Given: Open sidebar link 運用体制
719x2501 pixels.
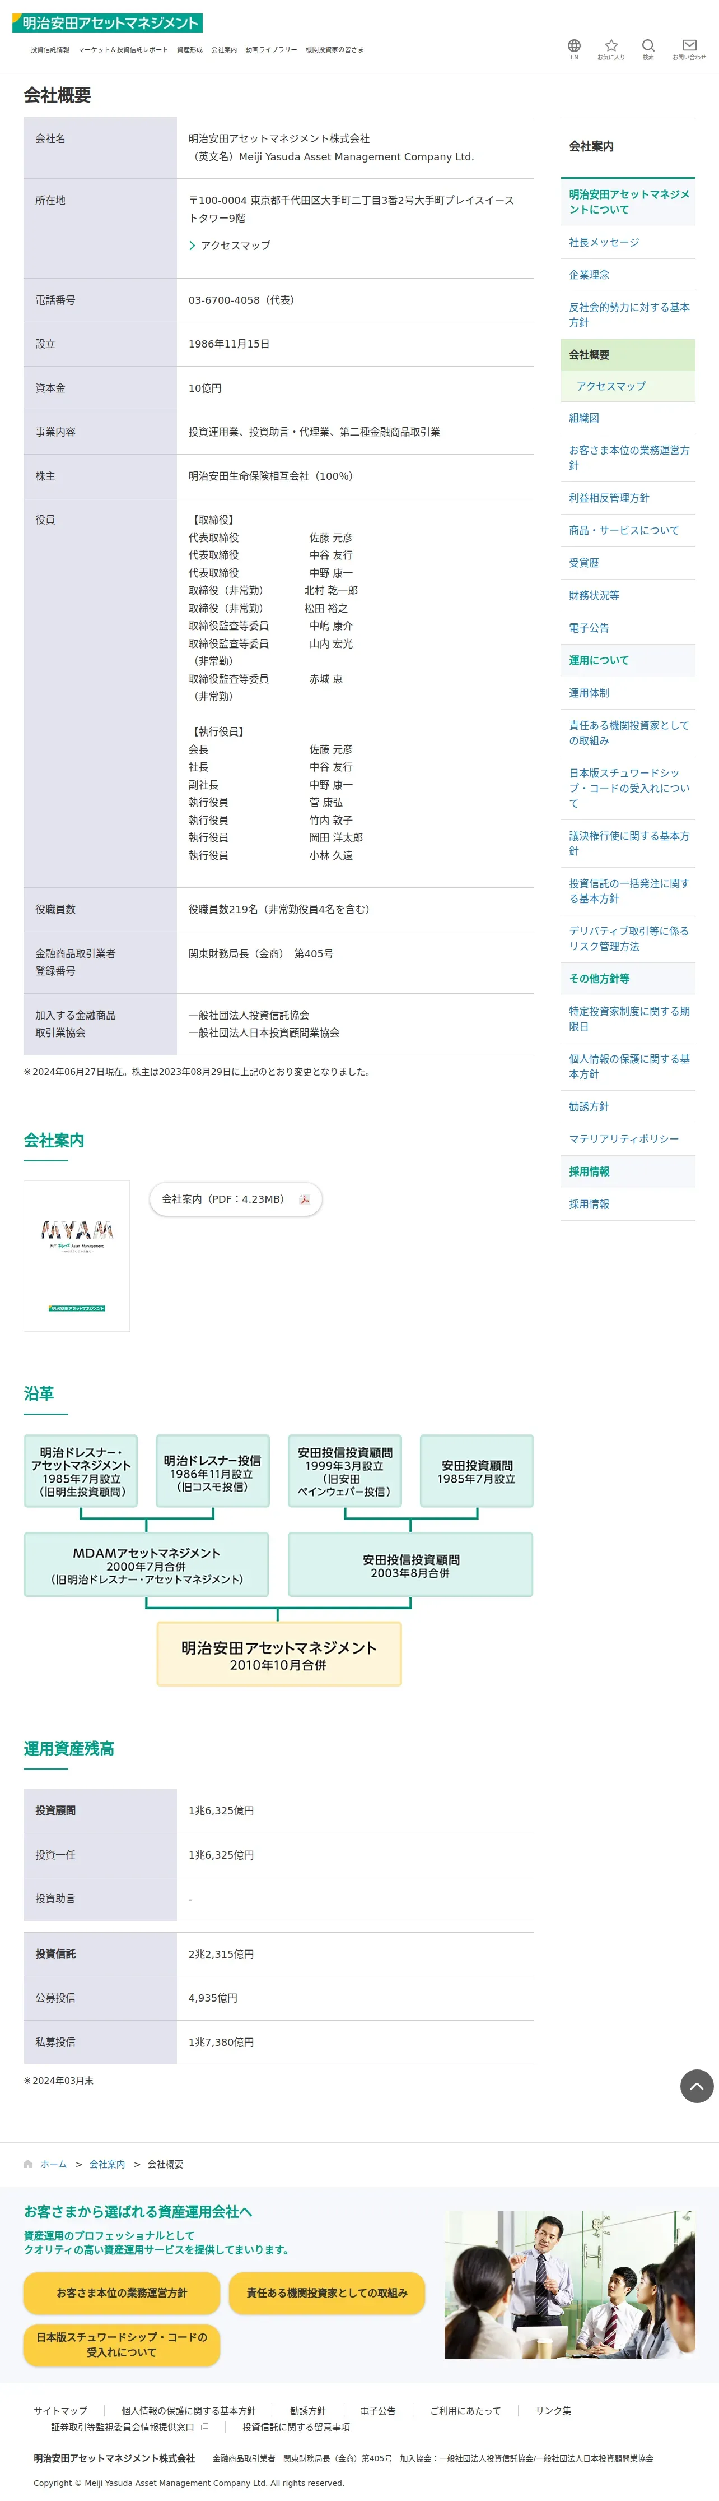Looking at the screenshot, I should point(628,693).
